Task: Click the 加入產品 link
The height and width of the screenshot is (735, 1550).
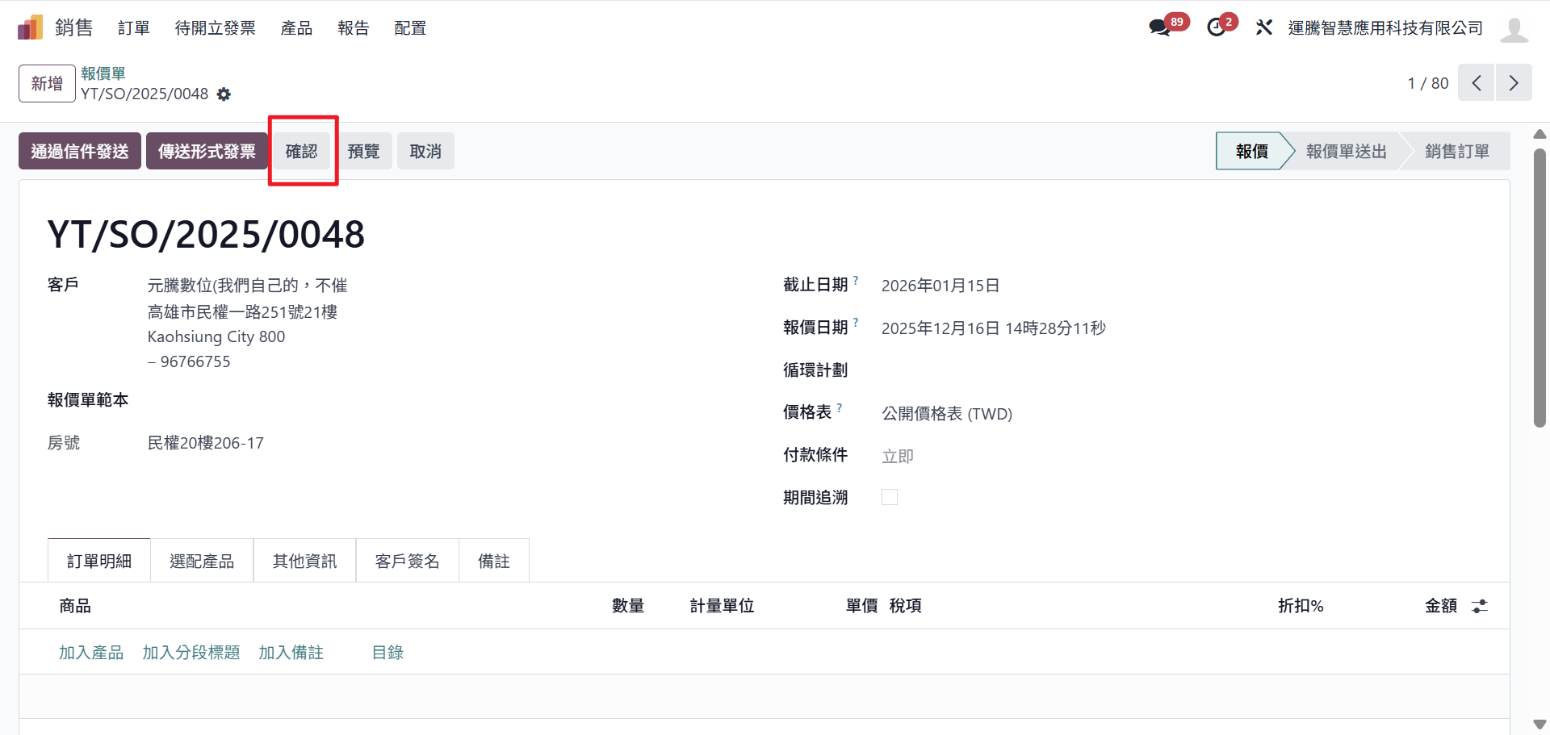Action: pyautogui.click(x=90, y=652)
